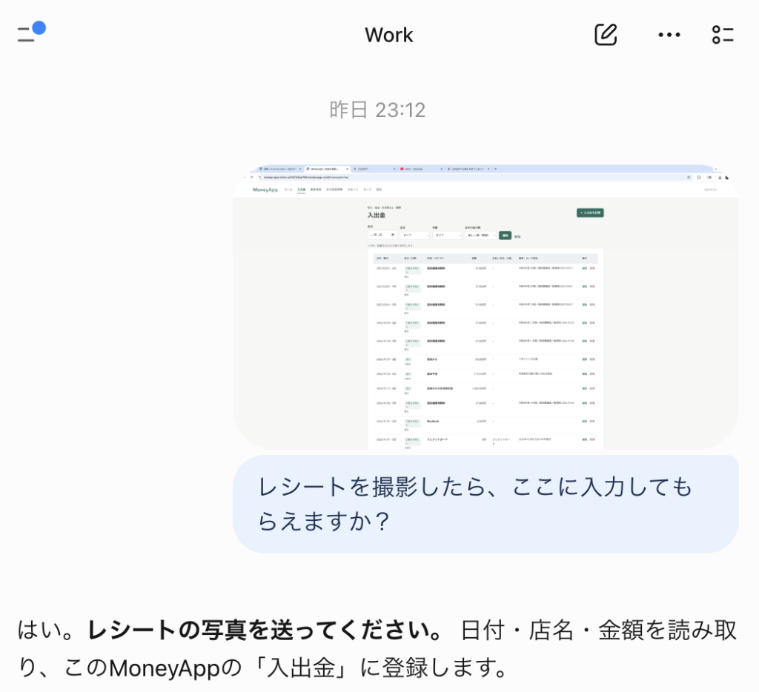Open the sidebar menu icon with blue dot
This screenshot has height=692, width=759.
(x=31, y=32)
